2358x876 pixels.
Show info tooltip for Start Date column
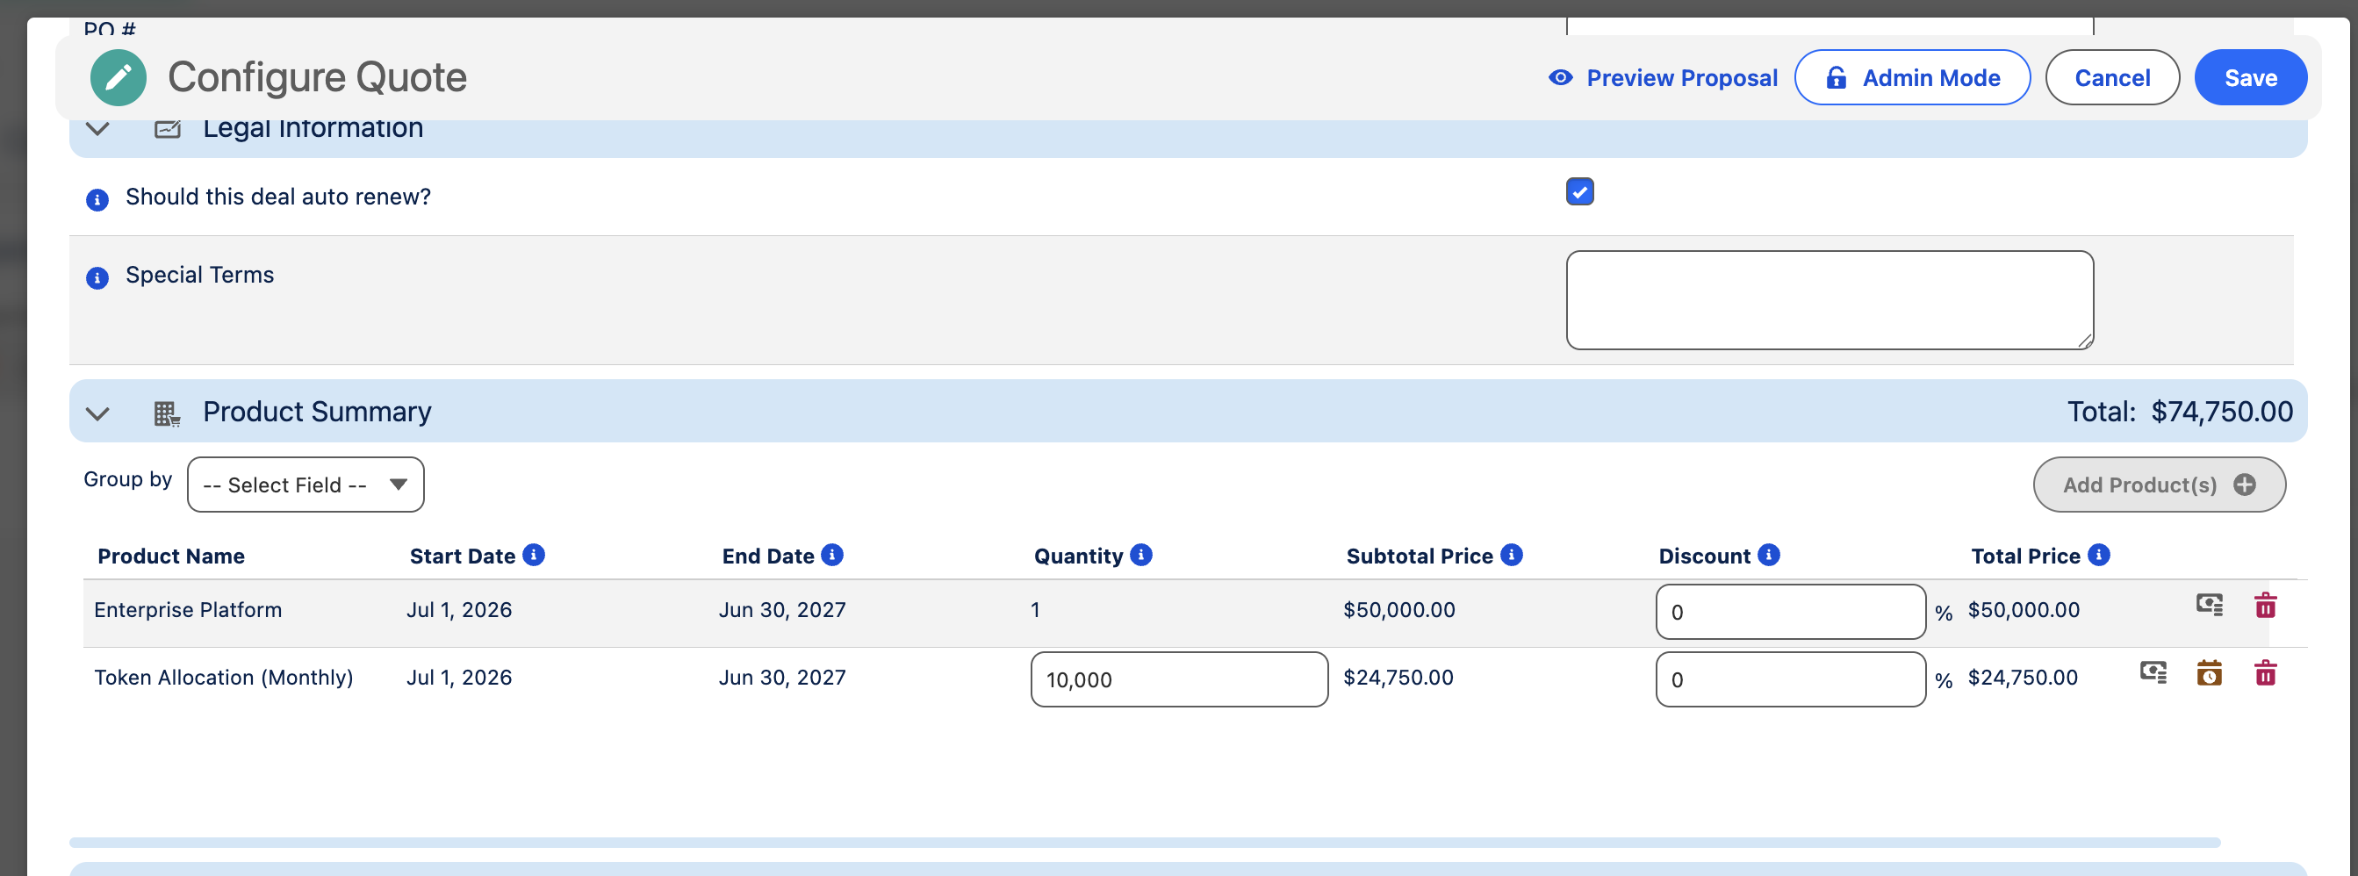534,555
